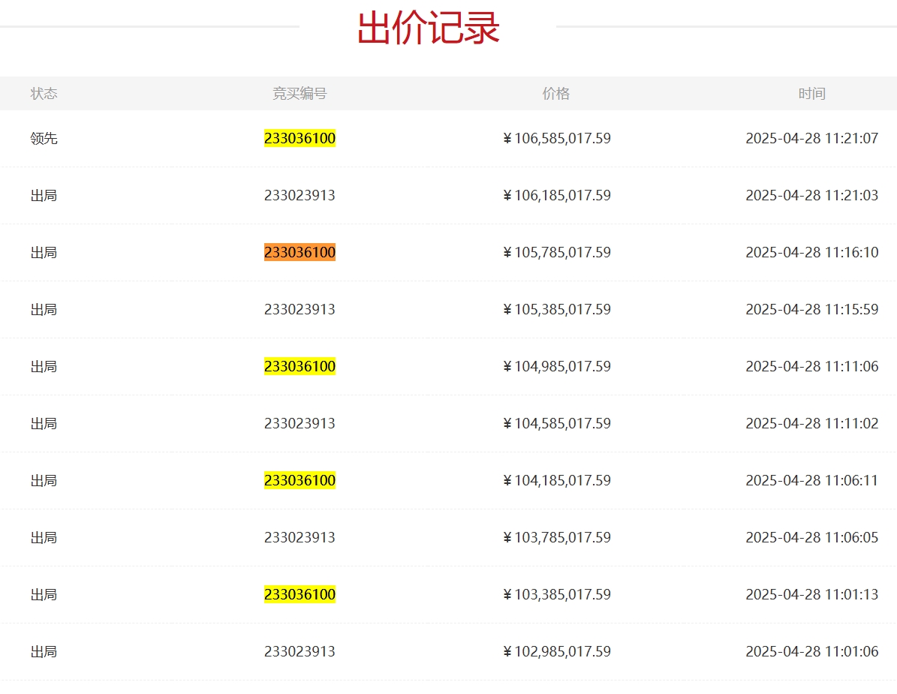Select bidder 233023913 in the 11:21:03 row
The height and width of the screenshot is (694, 897).
tap(300, 196)
